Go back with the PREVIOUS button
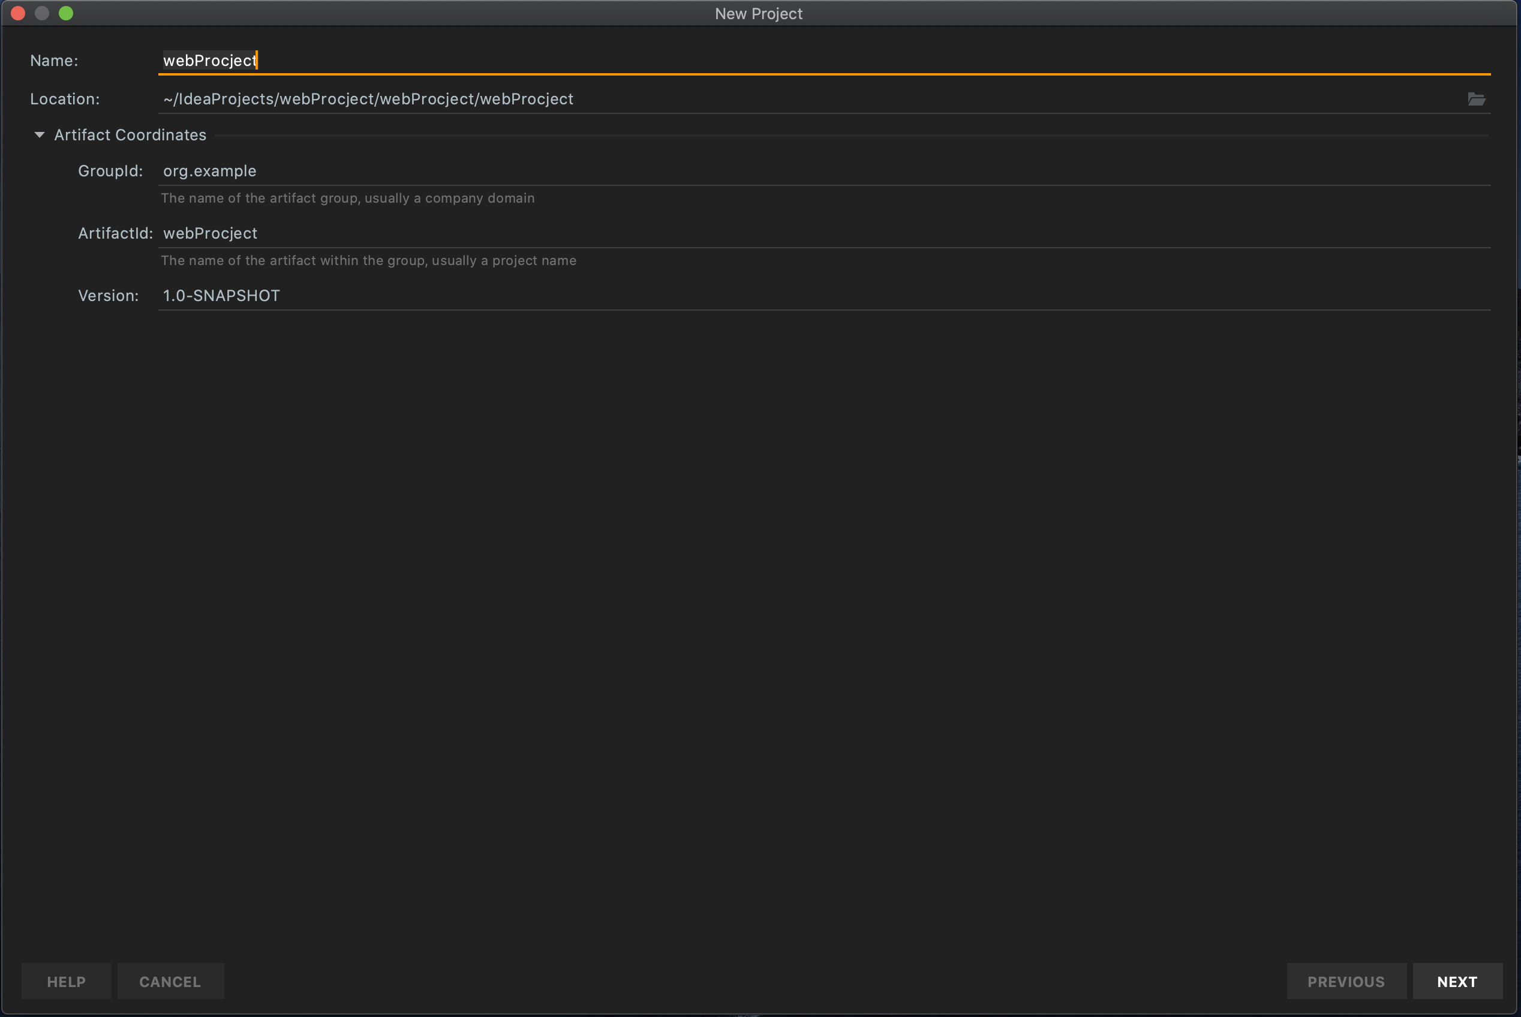Image resolution: width=1521 pixels, height=1017 pixels. [1345, 982]
